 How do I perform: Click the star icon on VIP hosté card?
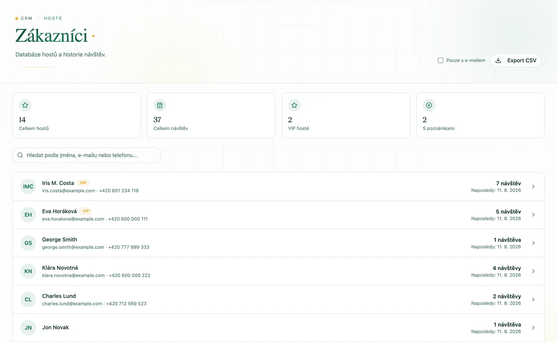point(295,105)
